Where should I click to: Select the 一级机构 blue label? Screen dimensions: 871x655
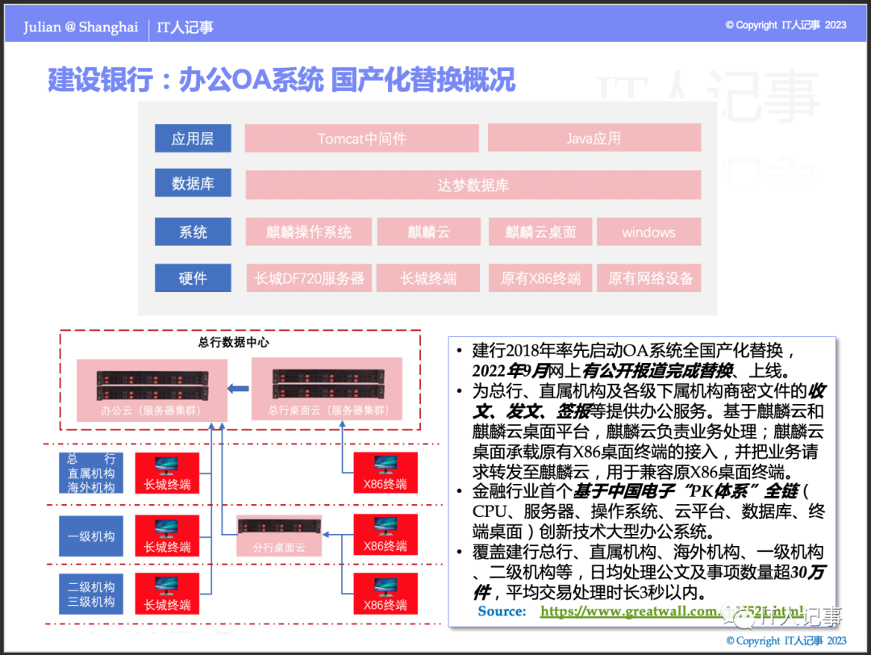(x=91, y=536)
